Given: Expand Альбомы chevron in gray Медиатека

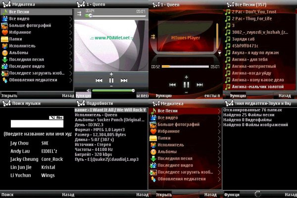Looking at the screenshot, I should click(70, 53).
